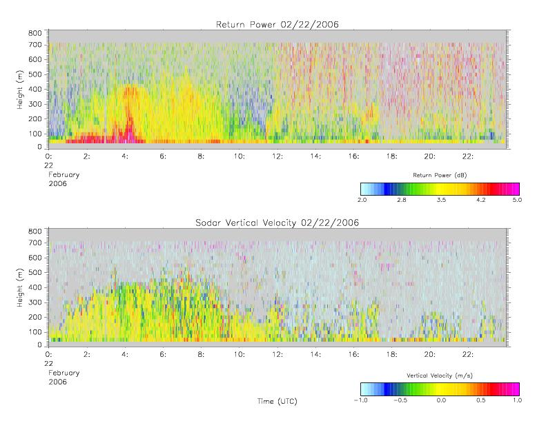Click the 10: time tick under Vertical Velocity chart
Screen dimensions: 546x421
point(239,355)
